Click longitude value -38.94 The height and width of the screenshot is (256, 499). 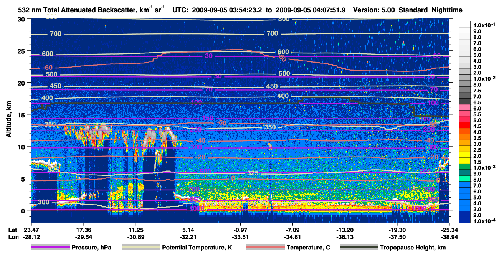click(449, 237)
